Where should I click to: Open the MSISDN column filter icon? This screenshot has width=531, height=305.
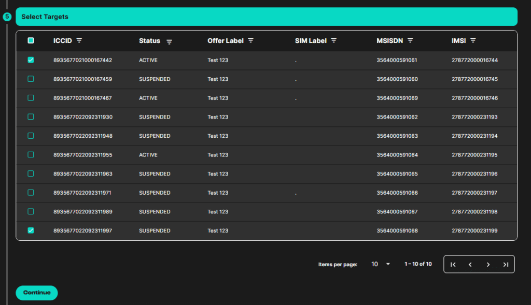pos(410,40)
